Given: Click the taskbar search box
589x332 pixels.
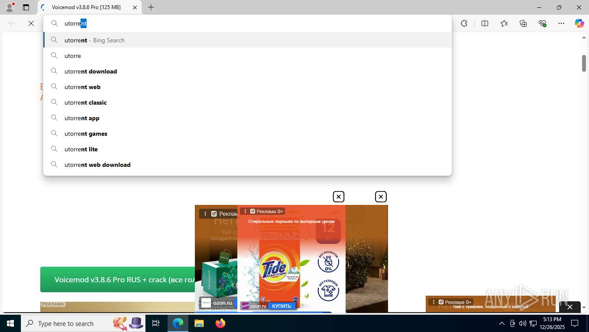Looking at the screenshot, I should [x=83, y=323].
